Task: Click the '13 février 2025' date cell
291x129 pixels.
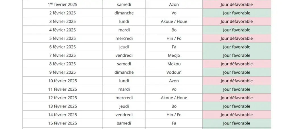Action: [63, 107]
